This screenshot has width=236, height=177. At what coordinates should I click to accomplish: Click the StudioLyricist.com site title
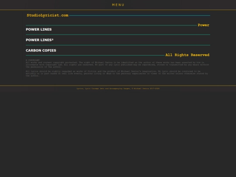[48, 15]
